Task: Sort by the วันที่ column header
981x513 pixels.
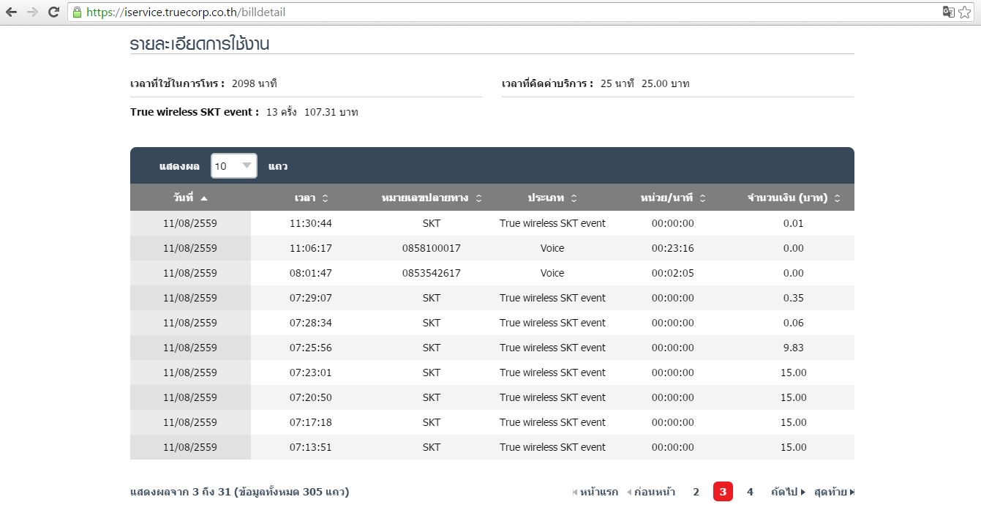Action: pyautogui.click(x=190, y=198)
